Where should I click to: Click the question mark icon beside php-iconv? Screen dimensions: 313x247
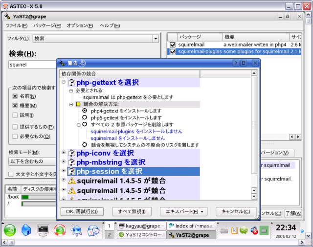coord(71,153)
